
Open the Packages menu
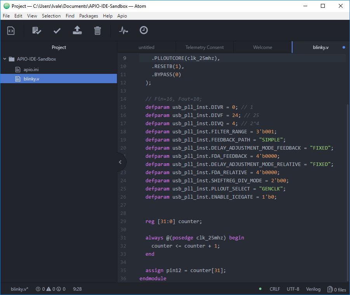tap(89, 16)
